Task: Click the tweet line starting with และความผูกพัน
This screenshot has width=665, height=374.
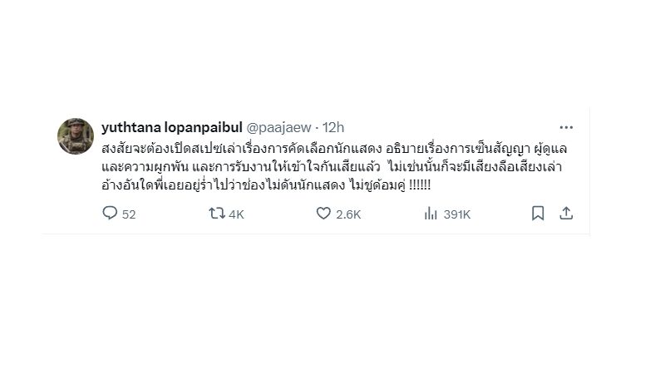Action: [x=332, y=167]
